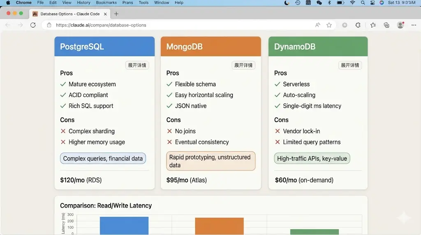Expand details on the PostgreSQL card
Image resolution: width=421 pixels, height=235 pixels.
coord(137,65)
